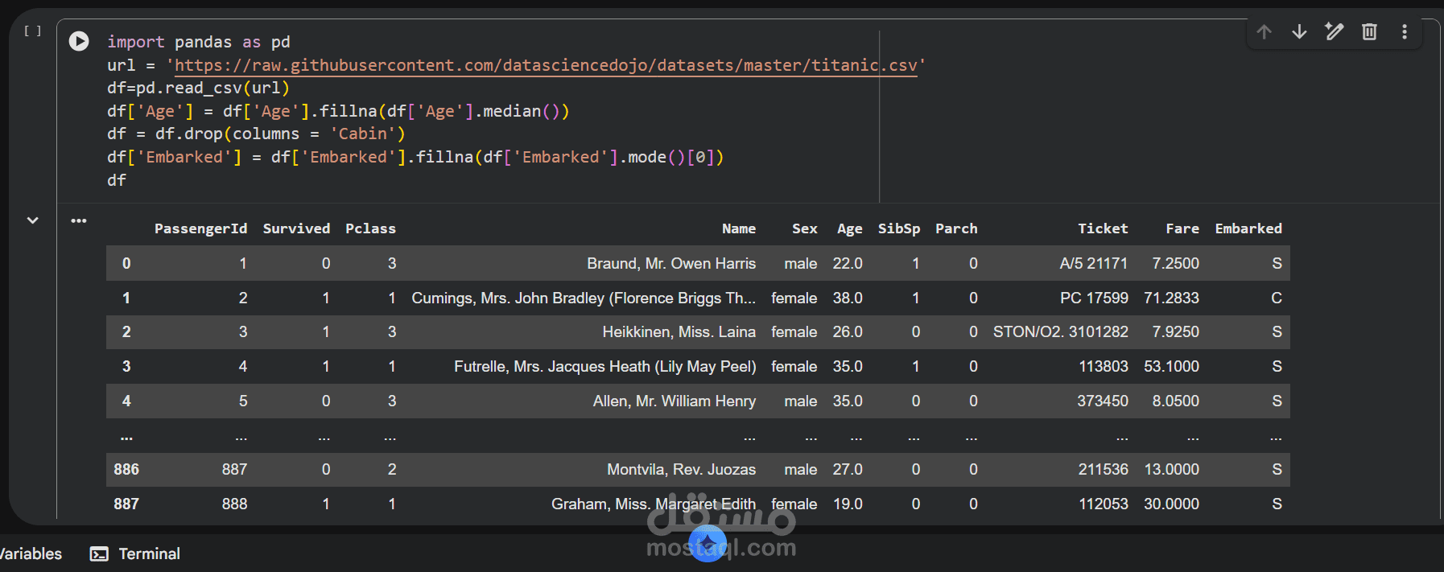The height and width of the screenshot is (572, 1444).
Task: Click fare value 30.0000
Action: click(1171, 504)
